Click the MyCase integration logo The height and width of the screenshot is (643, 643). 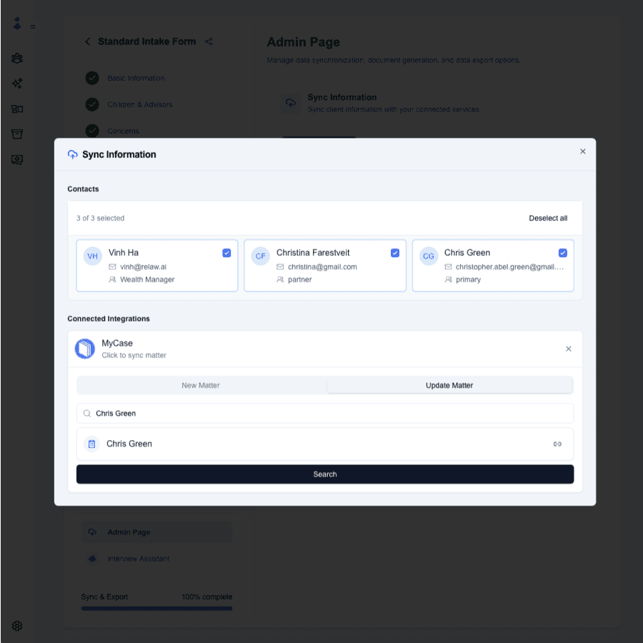85,349
